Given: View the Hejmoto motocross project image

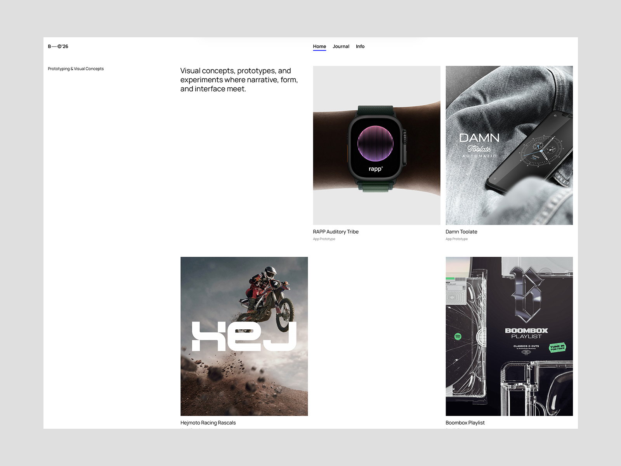Looking at the screenshot, I should click(x=244, y=336).
